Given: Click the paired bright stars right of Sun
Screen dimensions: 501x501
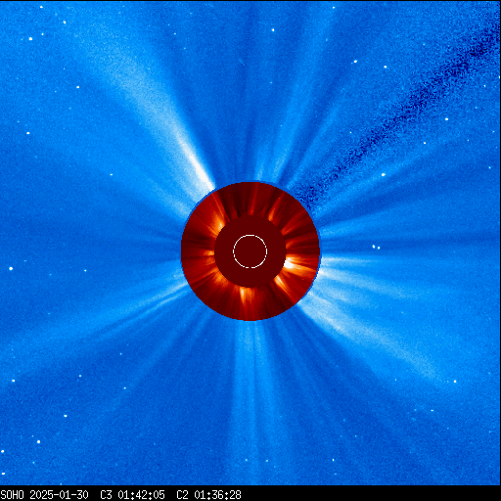Looking at the screenshot, I should (376, 247).
